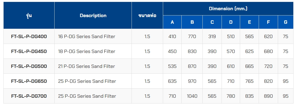Select the column A header

click(172, 22)
